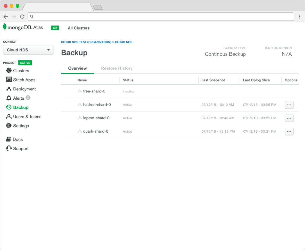Viewport: 305px width, 250px height.
Task: Select the Overview tab
Action: coord(77,68)
